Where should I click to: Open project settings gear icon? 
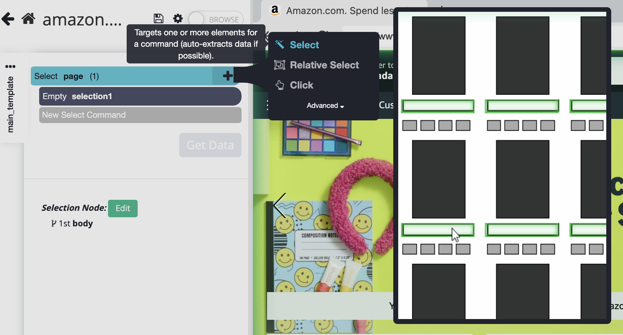(x=178, y=19)
